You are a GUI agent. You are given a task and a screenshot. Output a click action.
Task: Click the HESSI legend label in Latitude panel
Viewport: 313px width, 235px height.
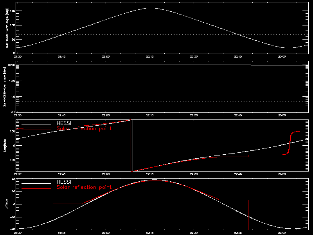pyautogui.click(x=64, y=182)
